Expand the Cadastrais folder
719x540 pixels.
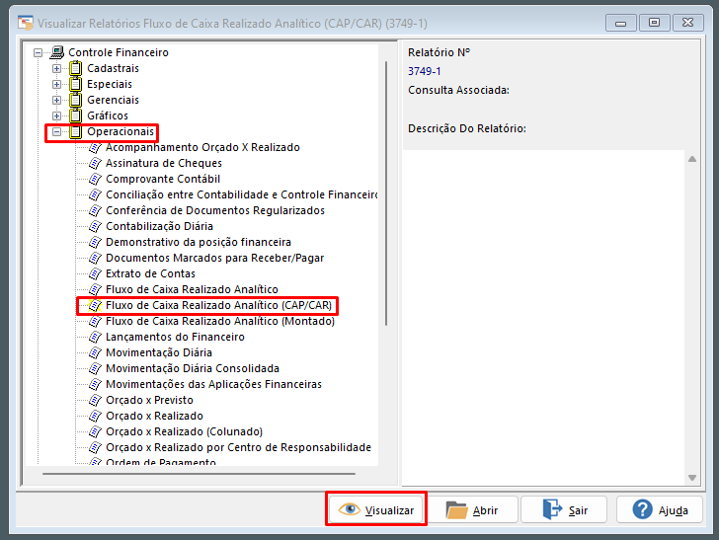tap(56, 69)
